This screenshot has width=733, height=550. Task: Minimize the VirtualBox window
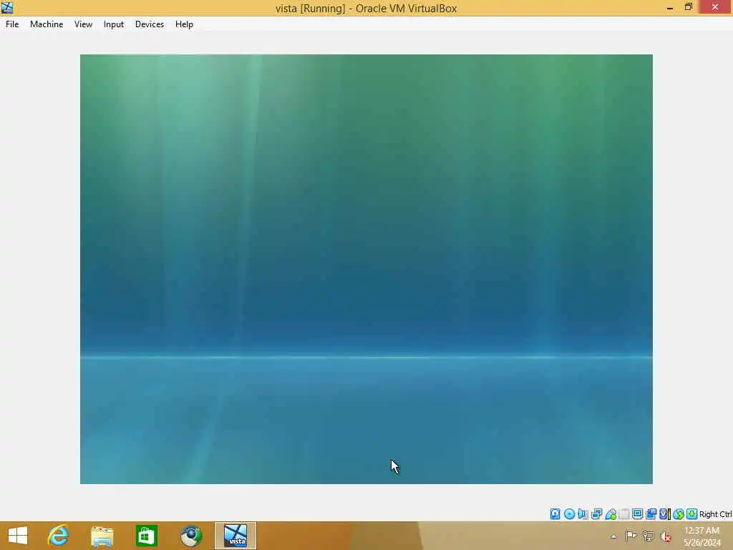point(670,7)
